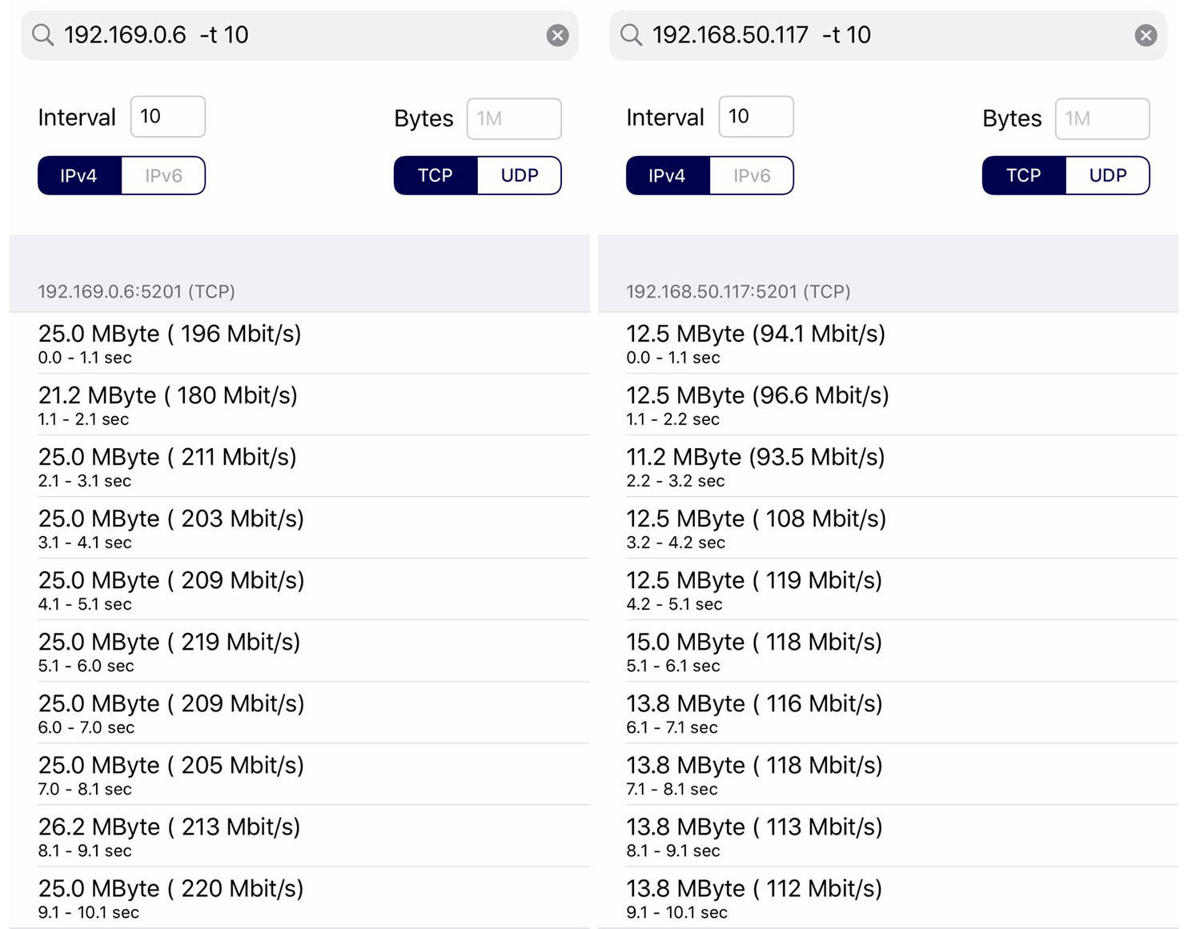1188x929 pixels.
Task: Click the magnifier icon beside 192.168.50.117
Action: coord(631,35)
